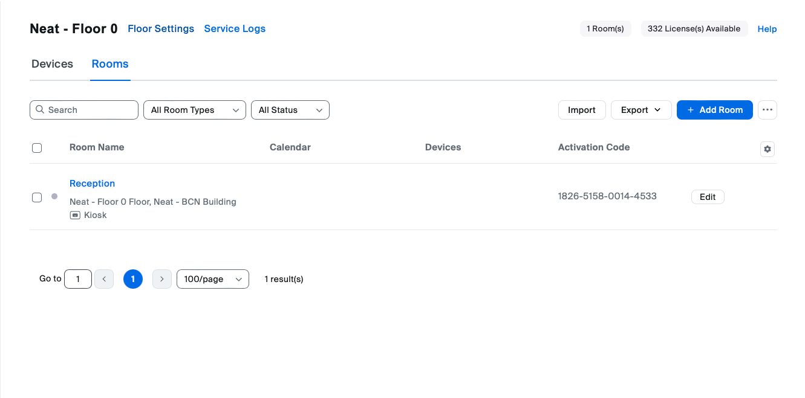Viewport: 805px width, 398px height.
Task: Go to previous page arrow
Action: pos(104,279)
